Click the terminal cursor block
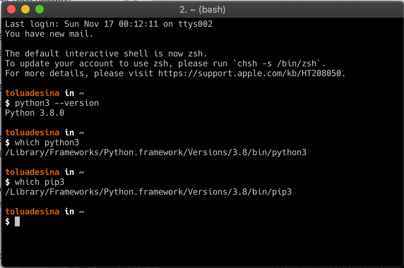 pyautogui.click(x=17, y=221)
